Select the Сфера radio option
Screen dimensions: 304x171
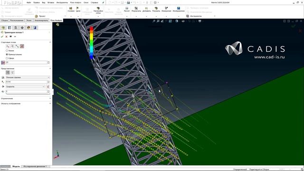click(x=7, y=58)
